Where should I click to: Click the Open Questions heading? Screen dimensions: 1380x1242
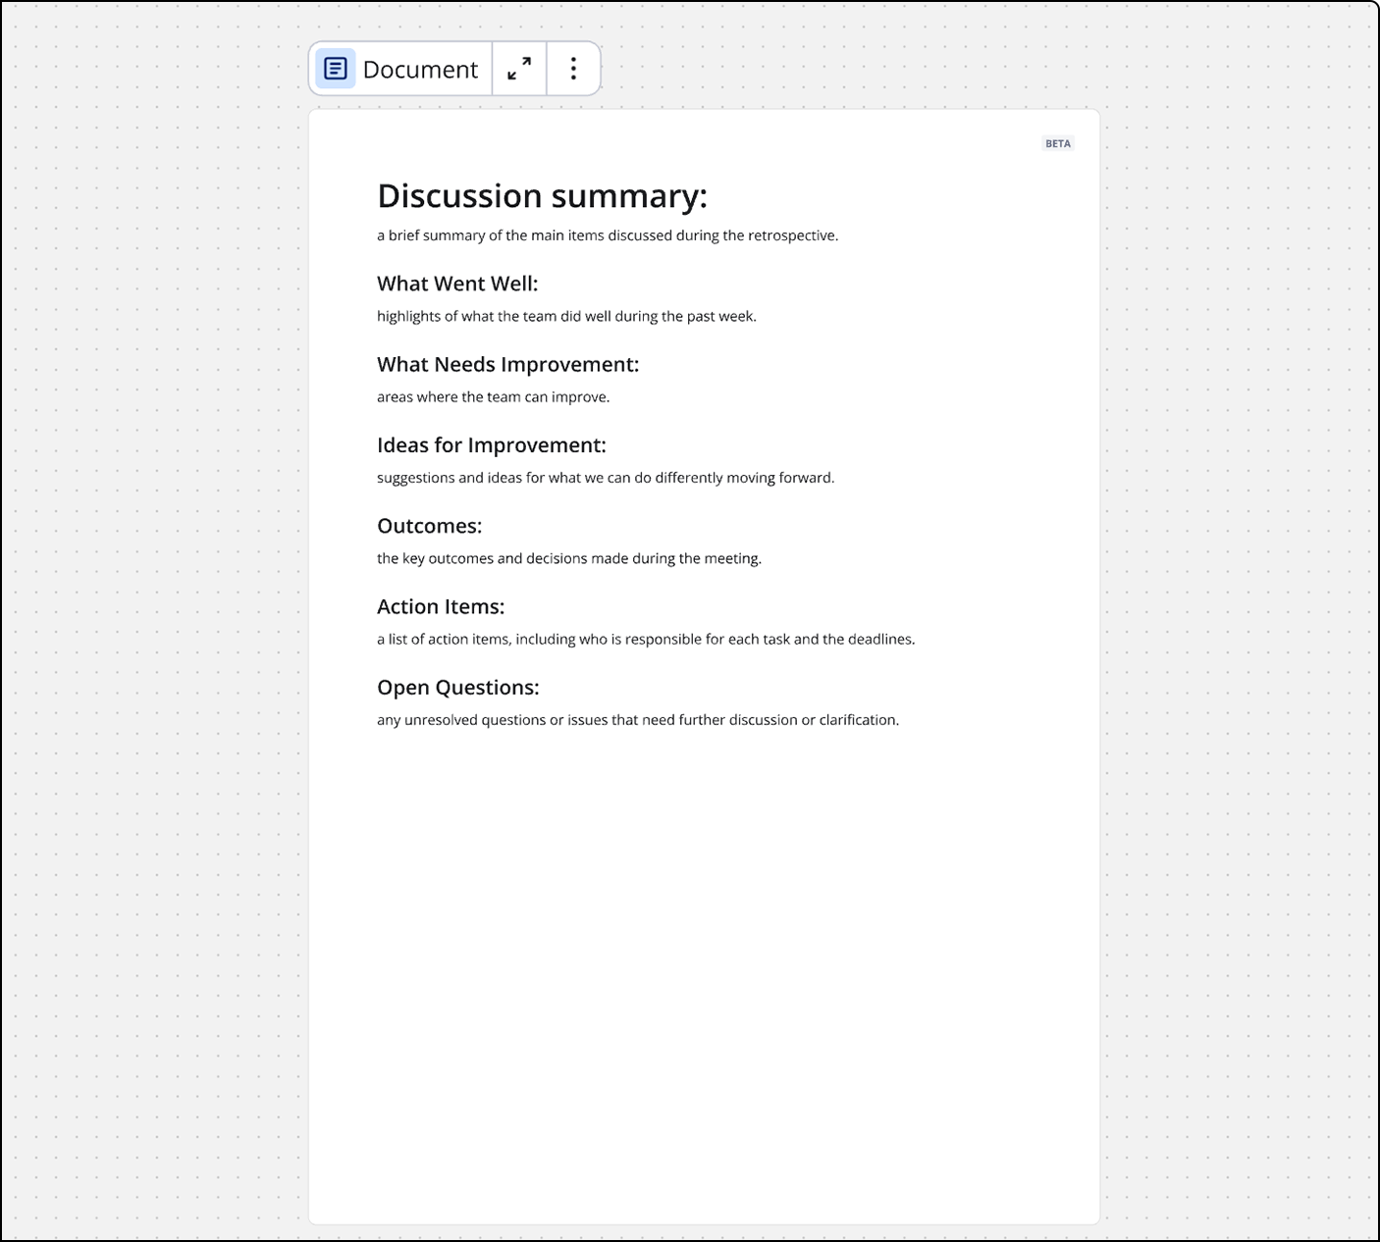point(457,688)
